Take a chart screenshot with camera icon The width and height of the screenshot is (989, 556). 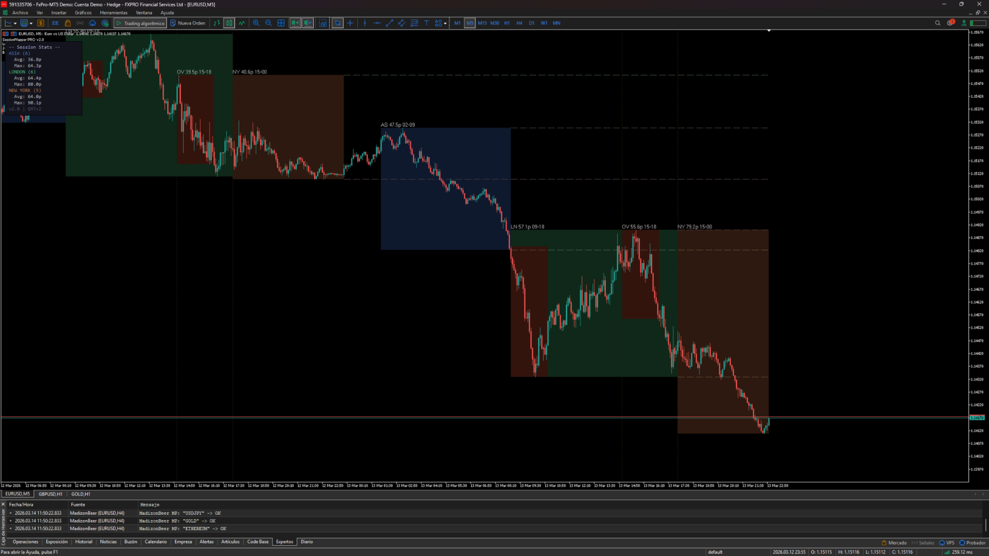point(323,23)
